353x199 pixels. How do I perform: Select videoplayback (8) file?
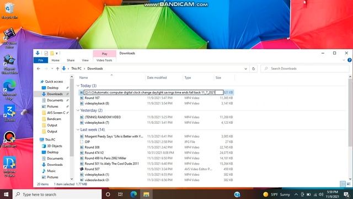97,103
